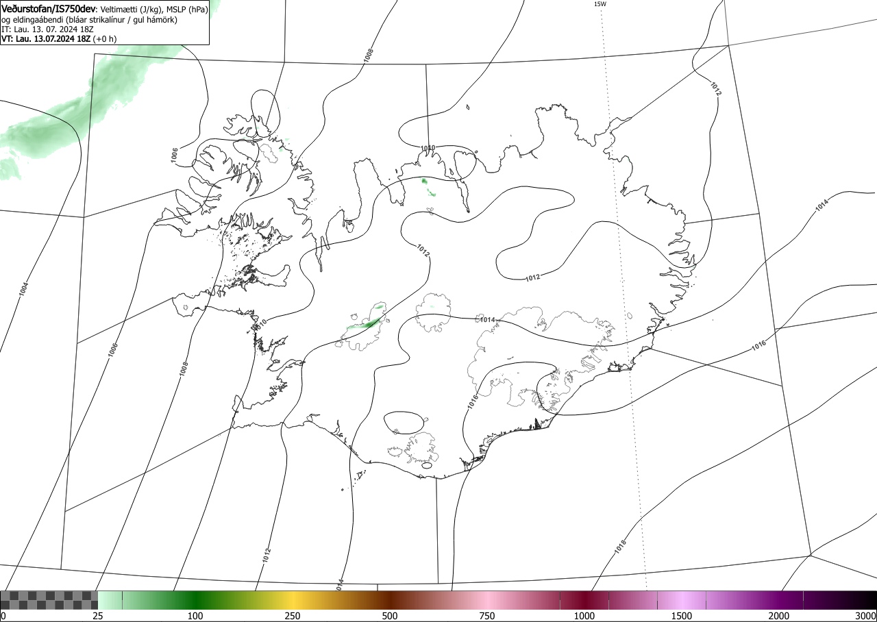The image size is (877, 622).
Task: Click the 1008 isobar label near the top edge
Action: coord(369,55)
